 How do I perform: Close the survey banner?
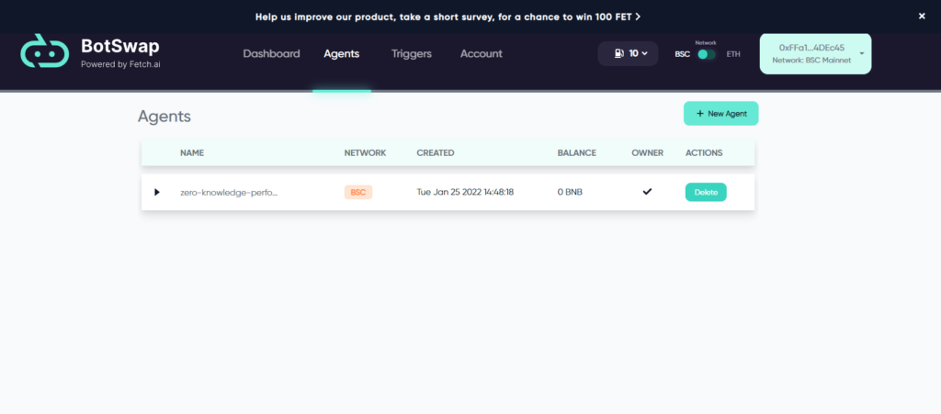click(x=922, y=17)
